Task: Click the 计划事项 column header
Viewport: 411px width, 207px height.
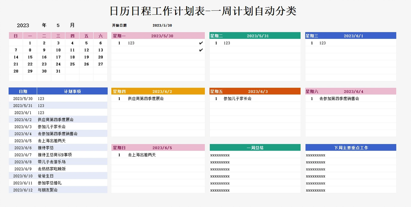Action: coord(72,91)
